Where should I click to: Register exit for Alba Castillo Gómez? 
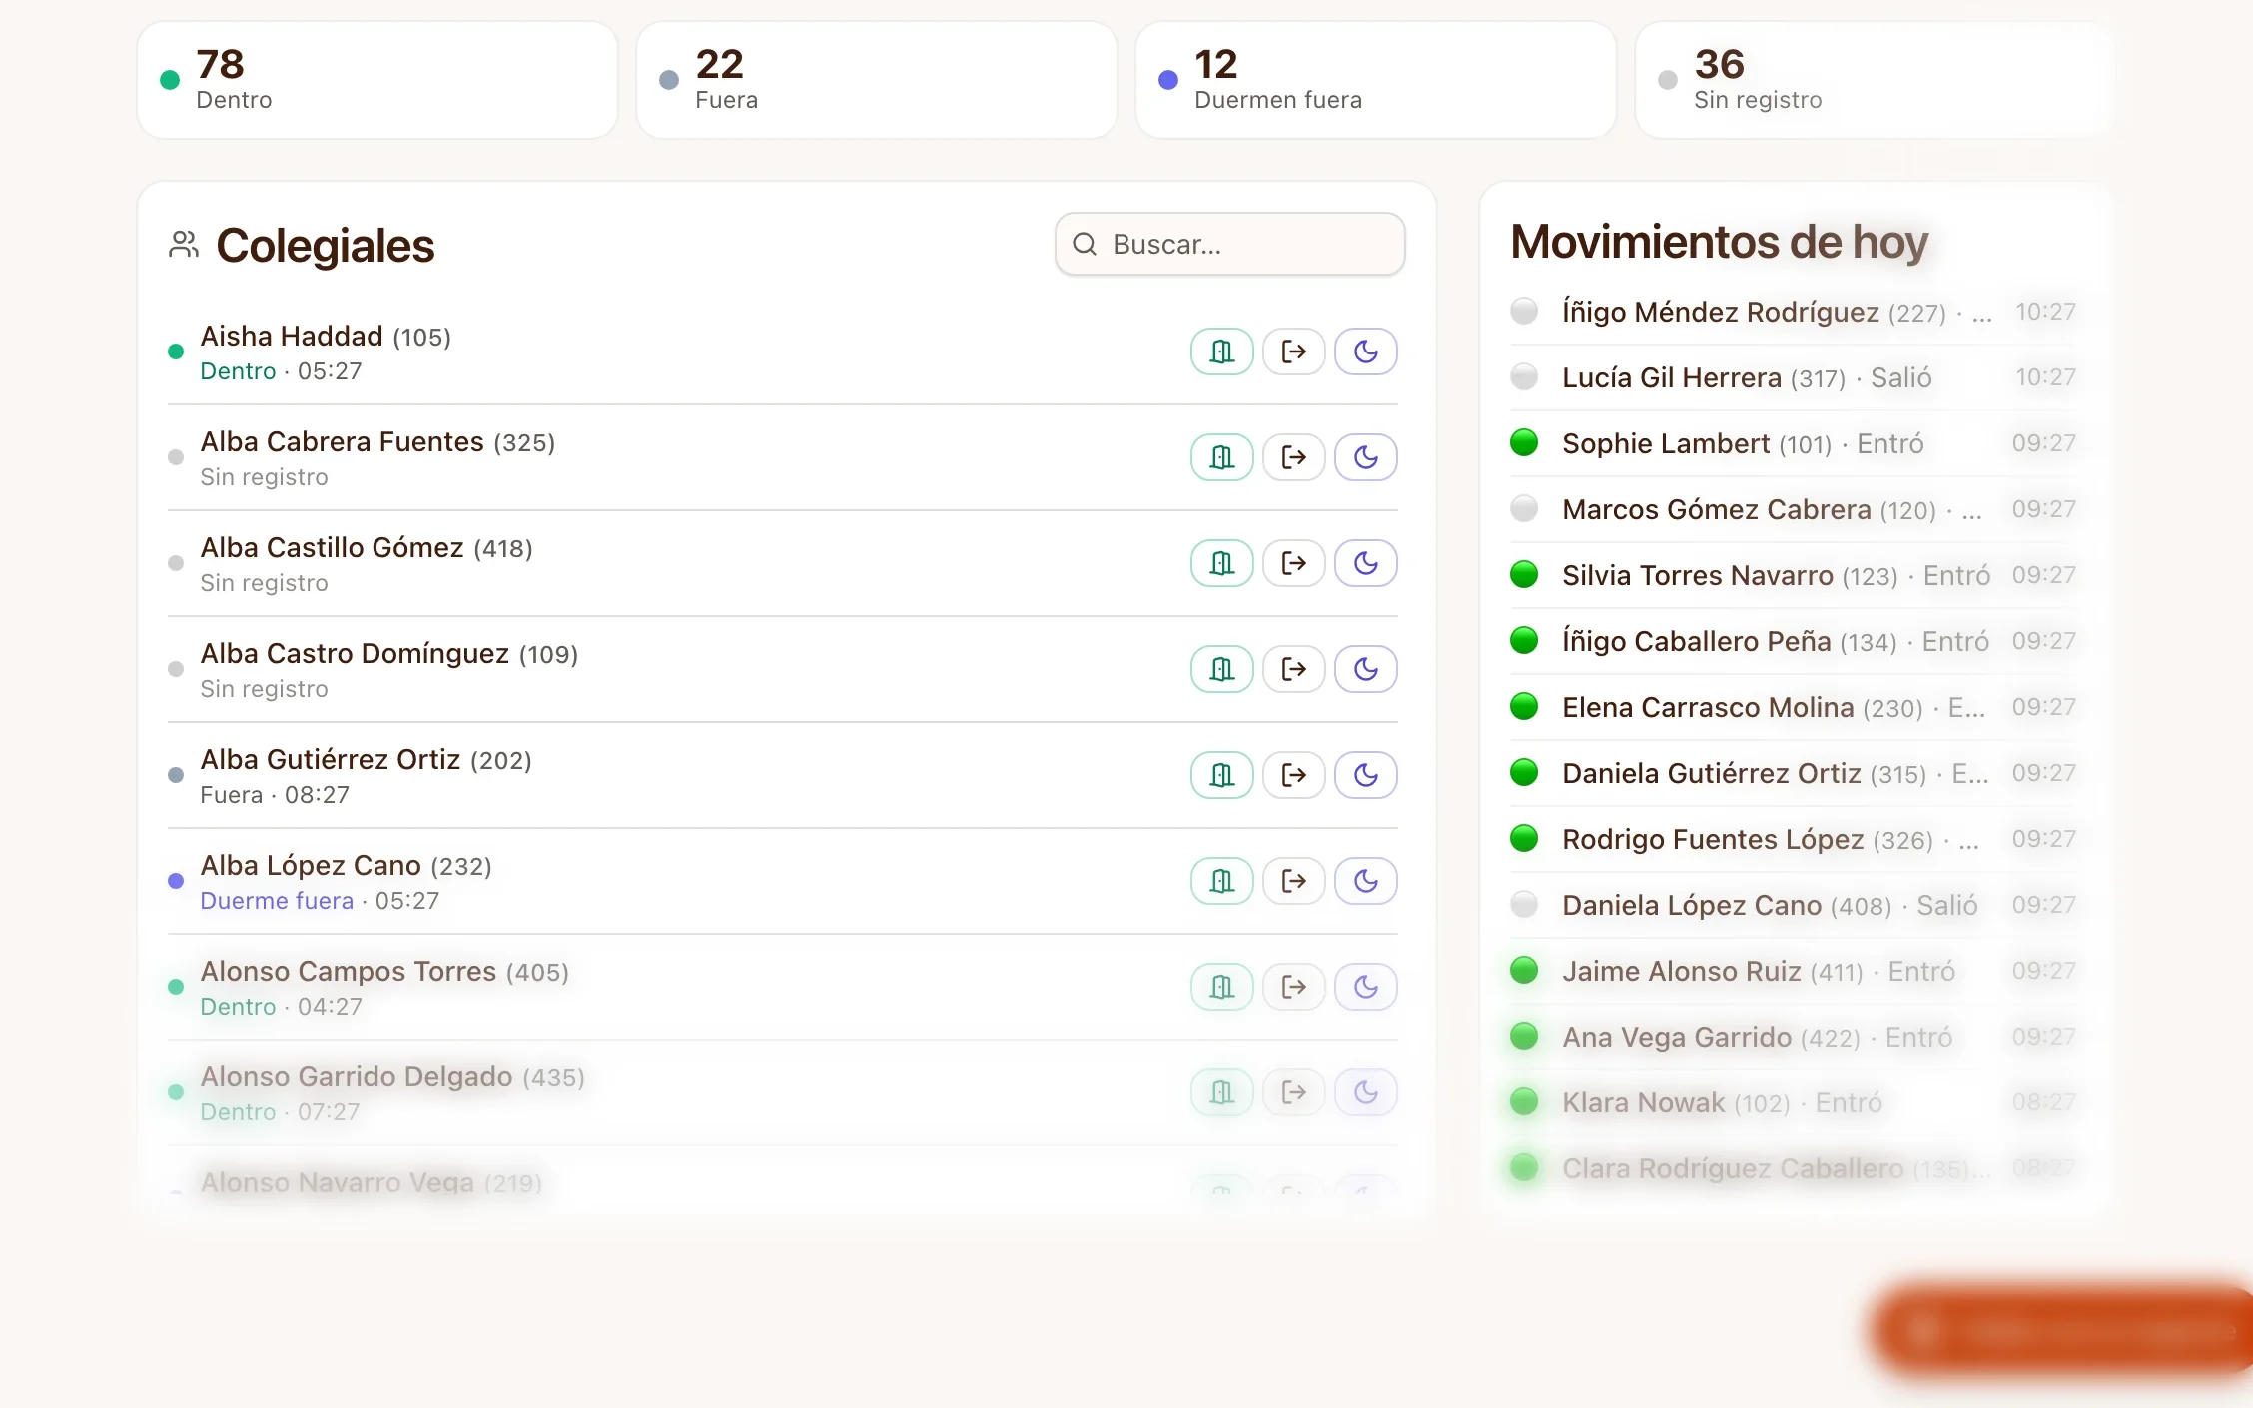click(1293, 563)
